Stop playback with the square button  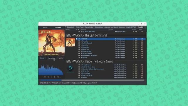(48, 77)
